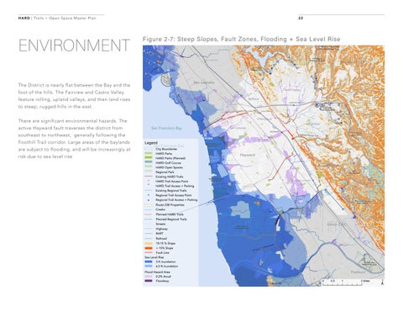The height and width of the screenshot is (312, 403).
Task: Click the 'Planned Regional Trails' legend label
Action: 171,219
